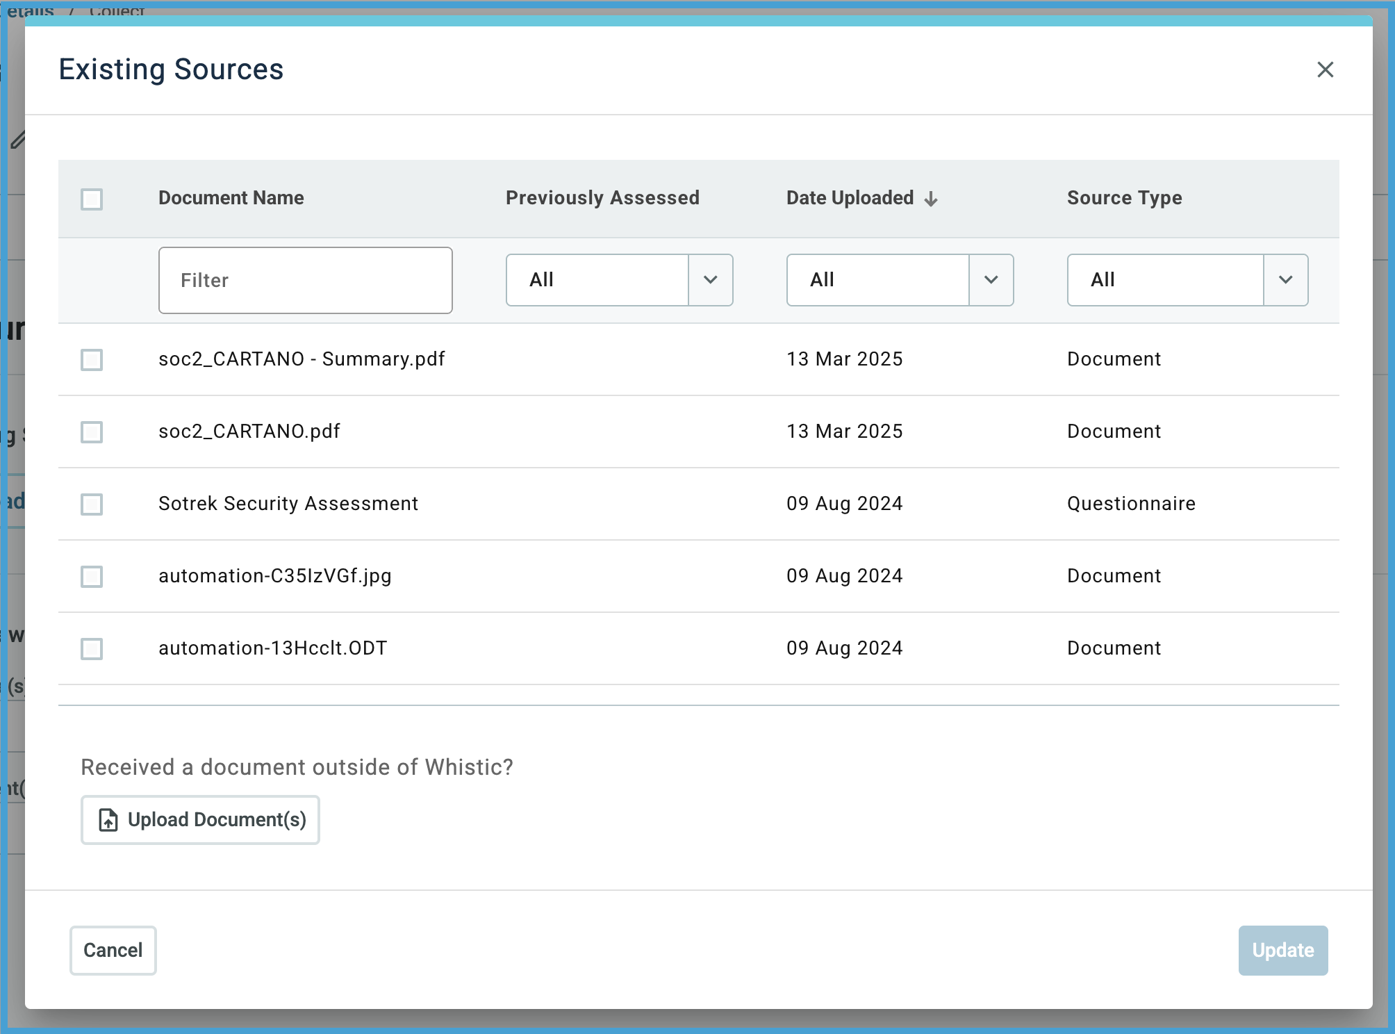Click the upload icon on Upload Document(s)
1395x1034 pixels.
click(x=107, y=820)
